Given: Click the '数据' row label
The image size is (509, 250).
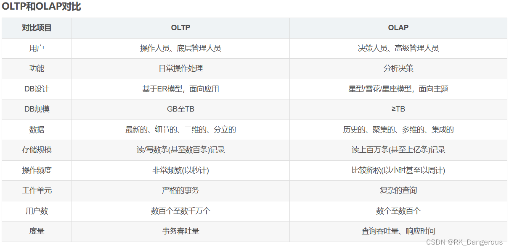Looking at the screenshot, I should point(37,130).
